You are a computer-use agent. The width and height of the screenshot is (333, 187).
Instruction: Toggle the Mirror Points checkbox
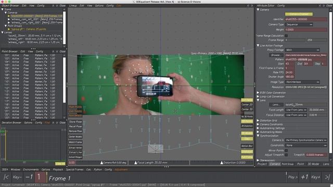(286, 151)
